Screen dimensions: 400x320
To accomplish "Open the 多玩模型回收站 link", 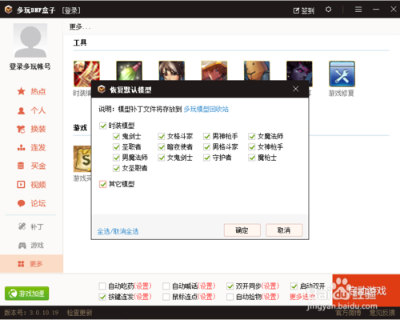I will [x=206, y=109].
